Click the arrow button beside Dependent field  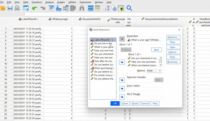pos(122,39)
